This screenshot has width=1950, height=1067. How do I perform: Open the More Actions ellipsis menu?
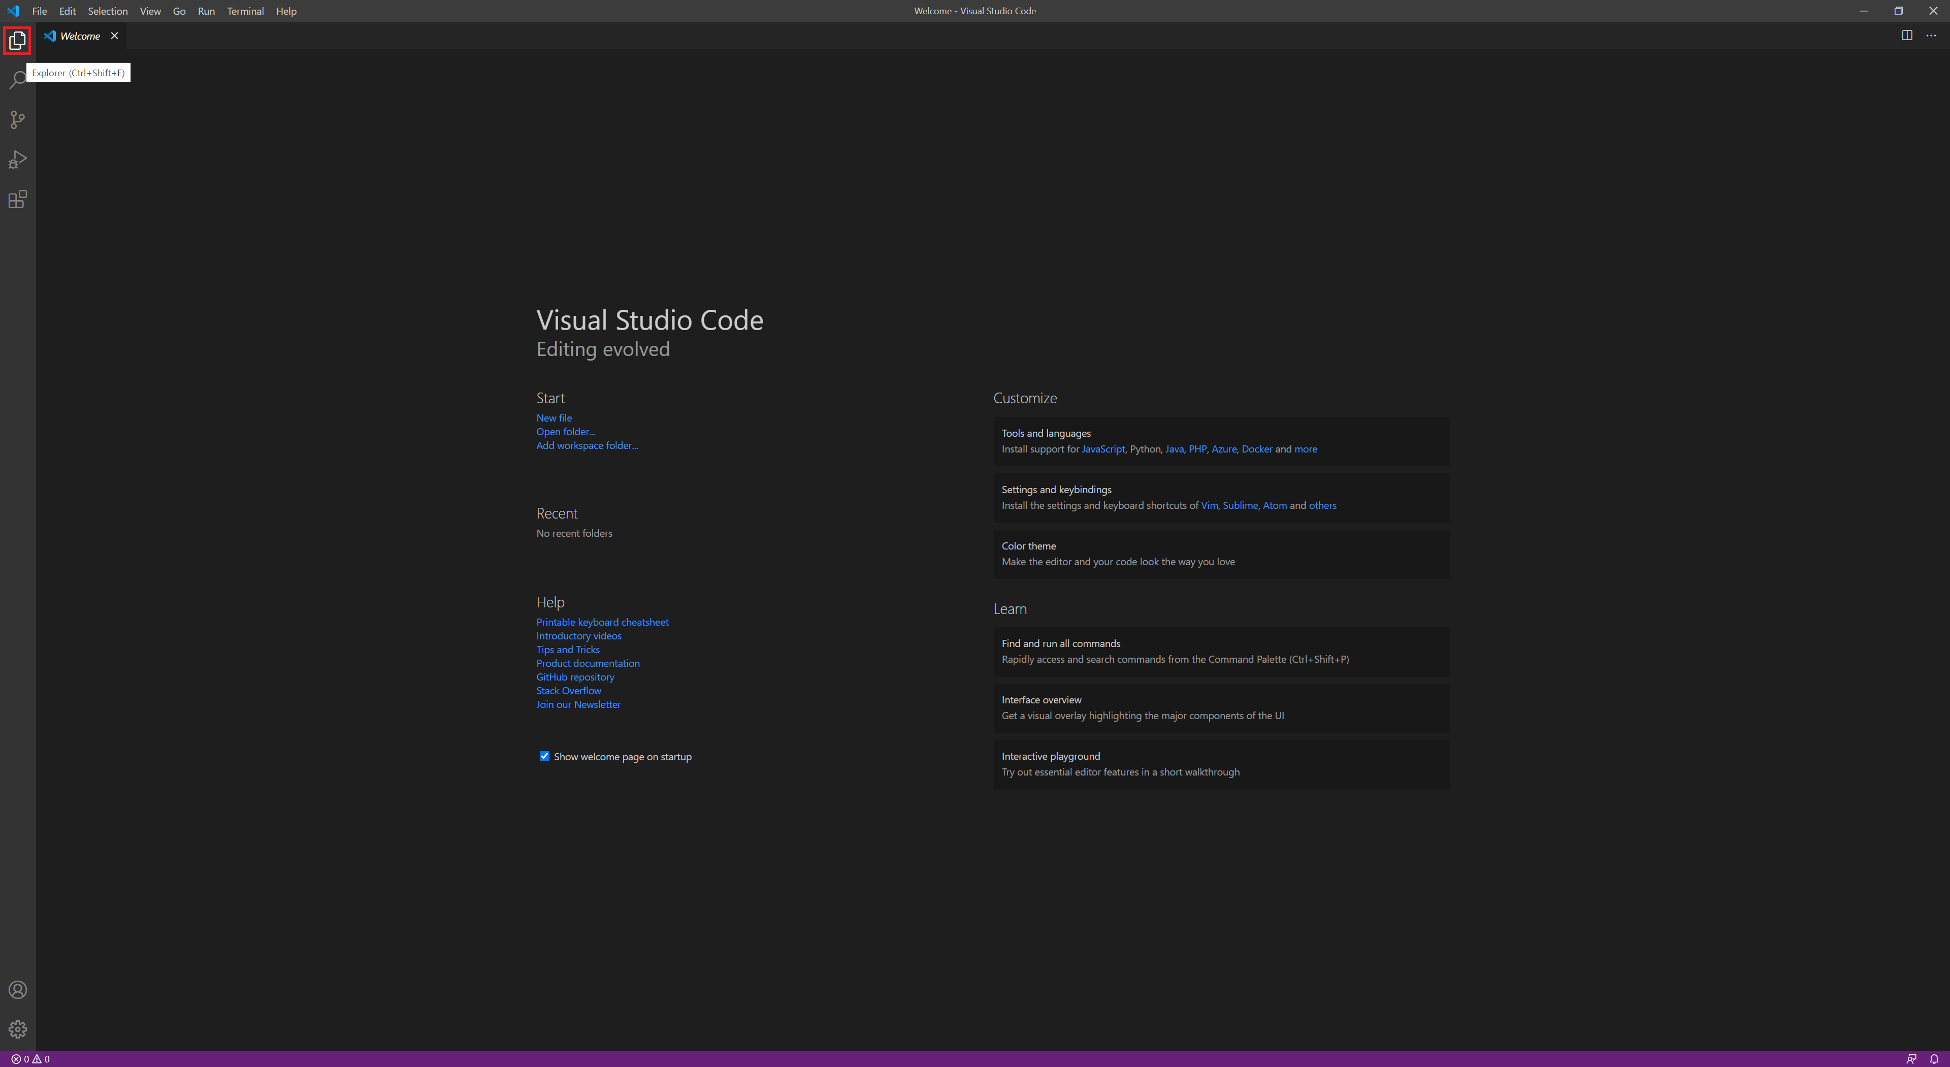[x=1931, y=36]
